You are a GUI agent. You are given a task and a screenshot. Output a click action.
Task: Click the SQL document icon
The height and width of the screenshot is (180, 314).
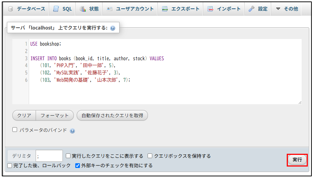[56, 9]
